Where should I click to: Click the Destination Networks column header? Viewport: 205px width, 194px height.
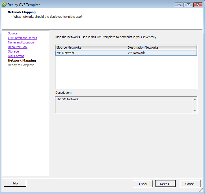tap(161, 47)
